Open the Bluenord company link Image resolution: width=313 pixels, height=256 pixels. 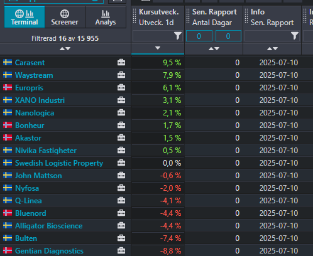[x=31, y=213]
